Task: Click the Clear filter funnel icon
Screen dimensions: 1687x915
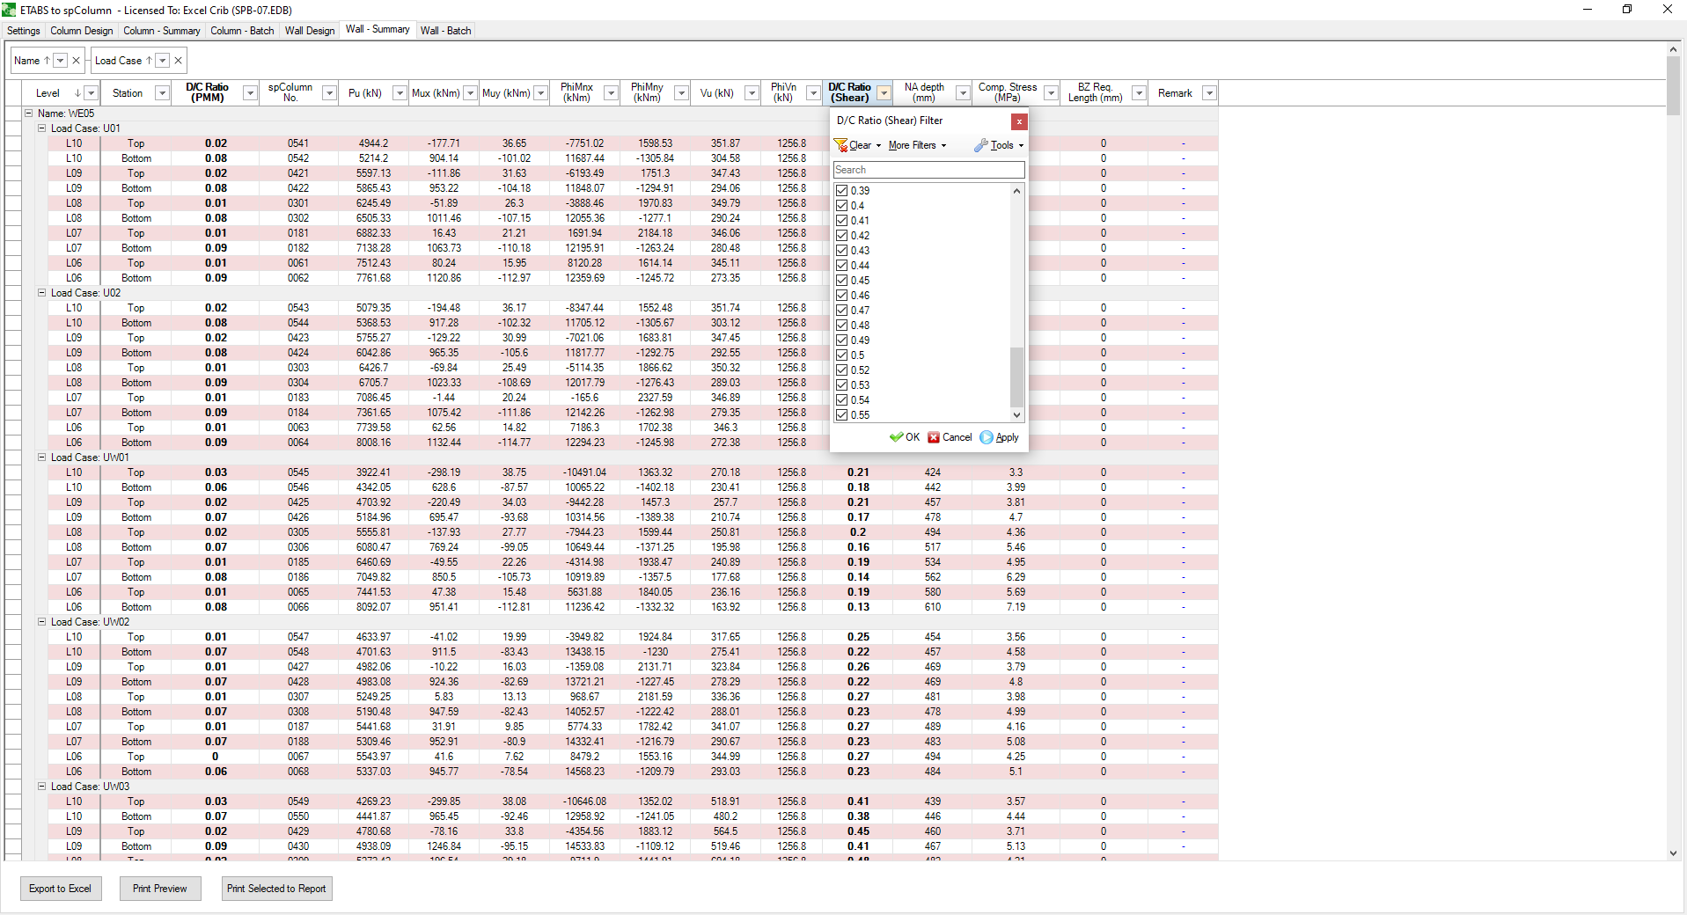Action: point(842,145)
